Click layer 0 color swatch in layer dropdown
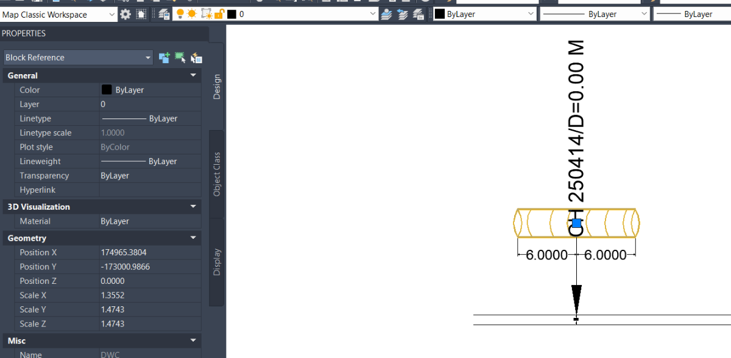Screen dimensions: 731x358 (x=231, y=14)
